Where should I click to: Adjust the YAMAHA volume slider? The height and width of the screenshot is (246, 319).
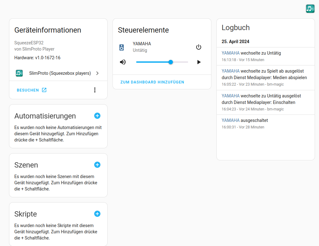pyautogui.click(x=171, y=62)
